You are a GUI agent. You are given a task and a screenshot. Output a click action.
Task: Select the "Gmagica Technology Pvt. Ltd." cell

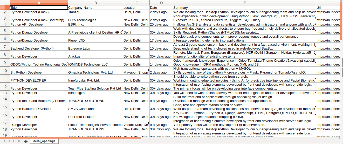[95, 70]
